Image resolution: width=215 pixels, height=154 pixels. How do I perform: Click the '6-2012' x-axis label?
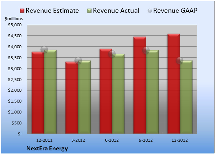(112, 140)
